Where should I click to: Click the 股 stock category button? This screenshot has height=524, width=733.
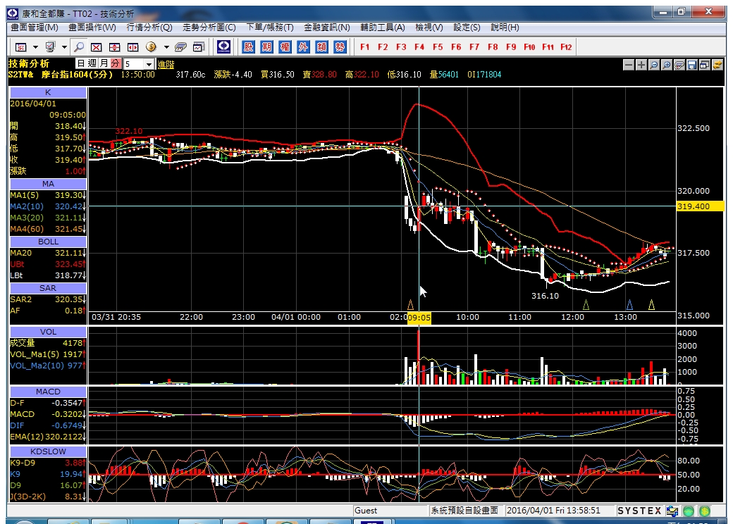(x=248, y=46)
